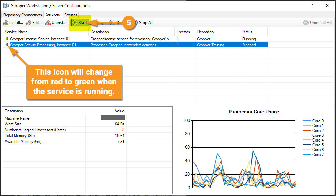Viewport: 336px width, 196px height.
Task: Click the Install service toolbar icon
Action: [x=6, y=23]
